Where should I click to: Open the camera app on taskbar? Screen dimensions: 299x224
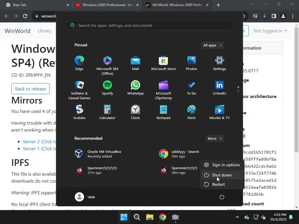(x=175, y=217)
